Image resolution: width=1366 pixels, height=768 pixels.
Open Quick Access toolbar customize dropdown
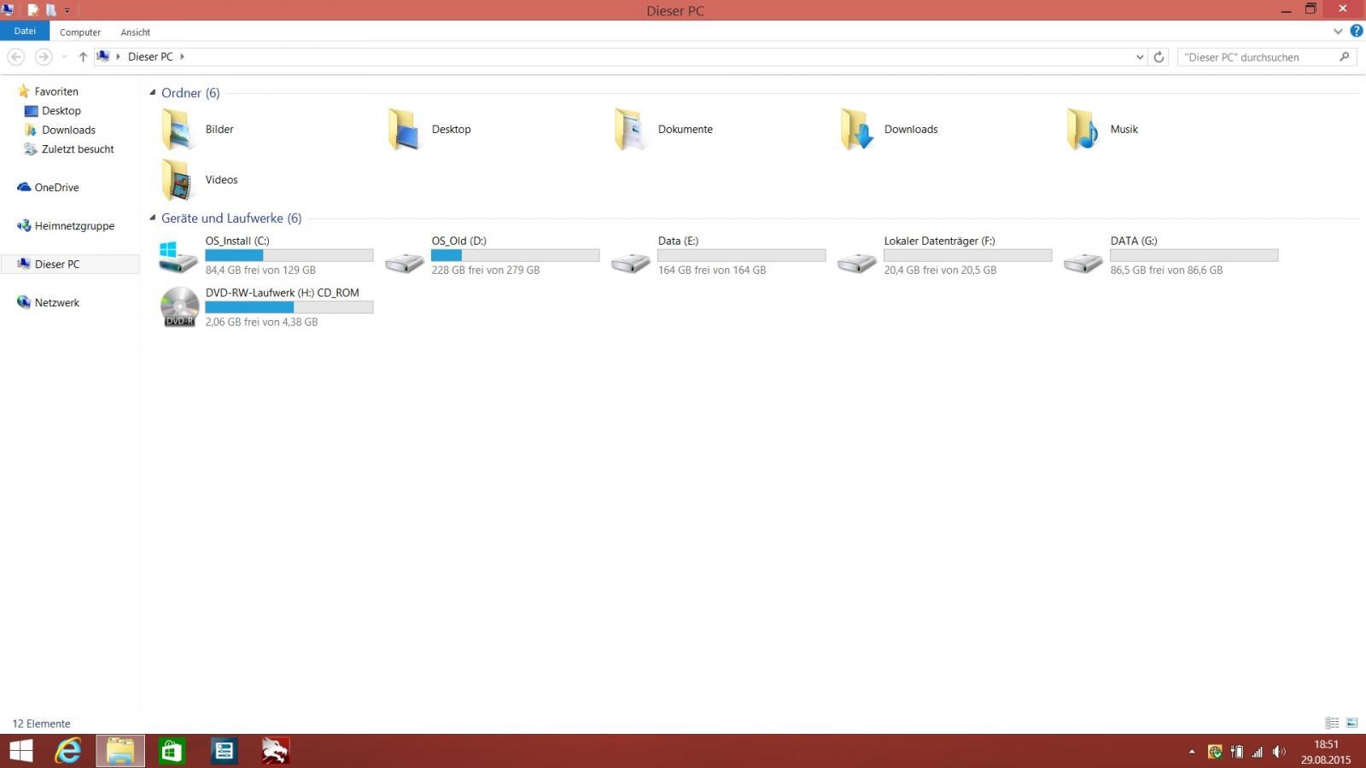(67, 10)
